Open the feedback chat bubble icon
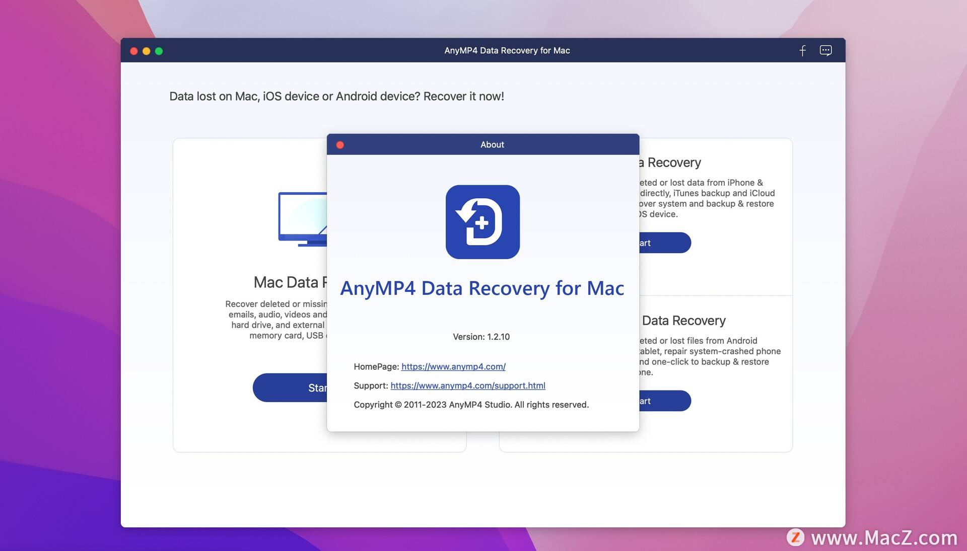This screenshot has height=551, width=967. tap(825, 50)
